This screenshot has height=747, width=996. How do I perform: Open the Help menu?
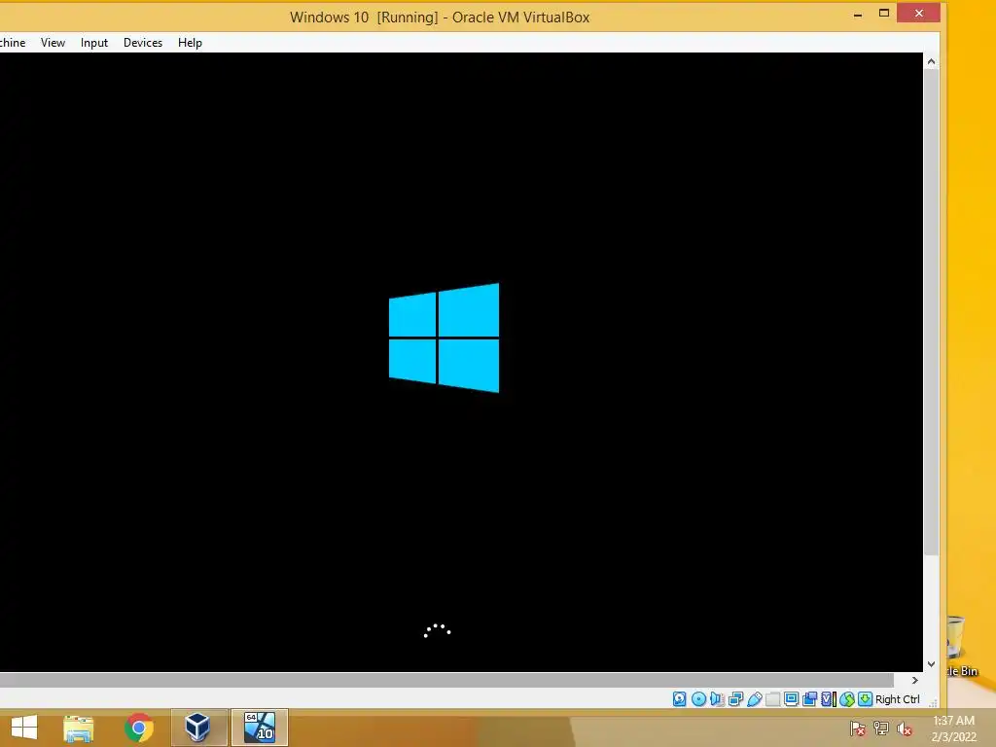click(190, 43)
